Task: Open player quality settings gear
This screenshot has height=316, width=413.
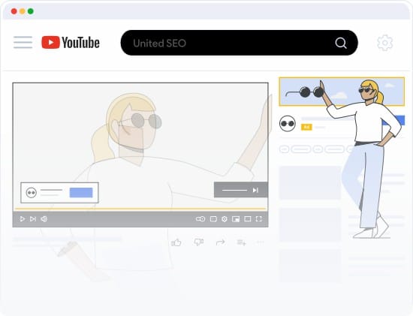Action: (225, 219)
